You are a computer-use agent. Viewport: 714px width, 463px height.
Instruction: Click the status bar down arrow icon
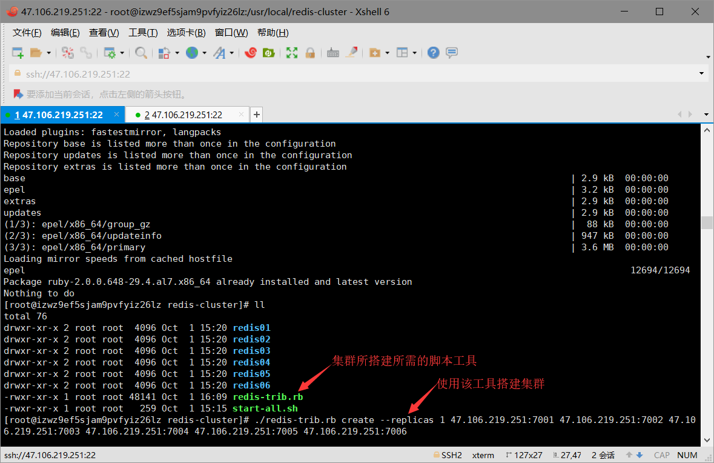(640, 455)
